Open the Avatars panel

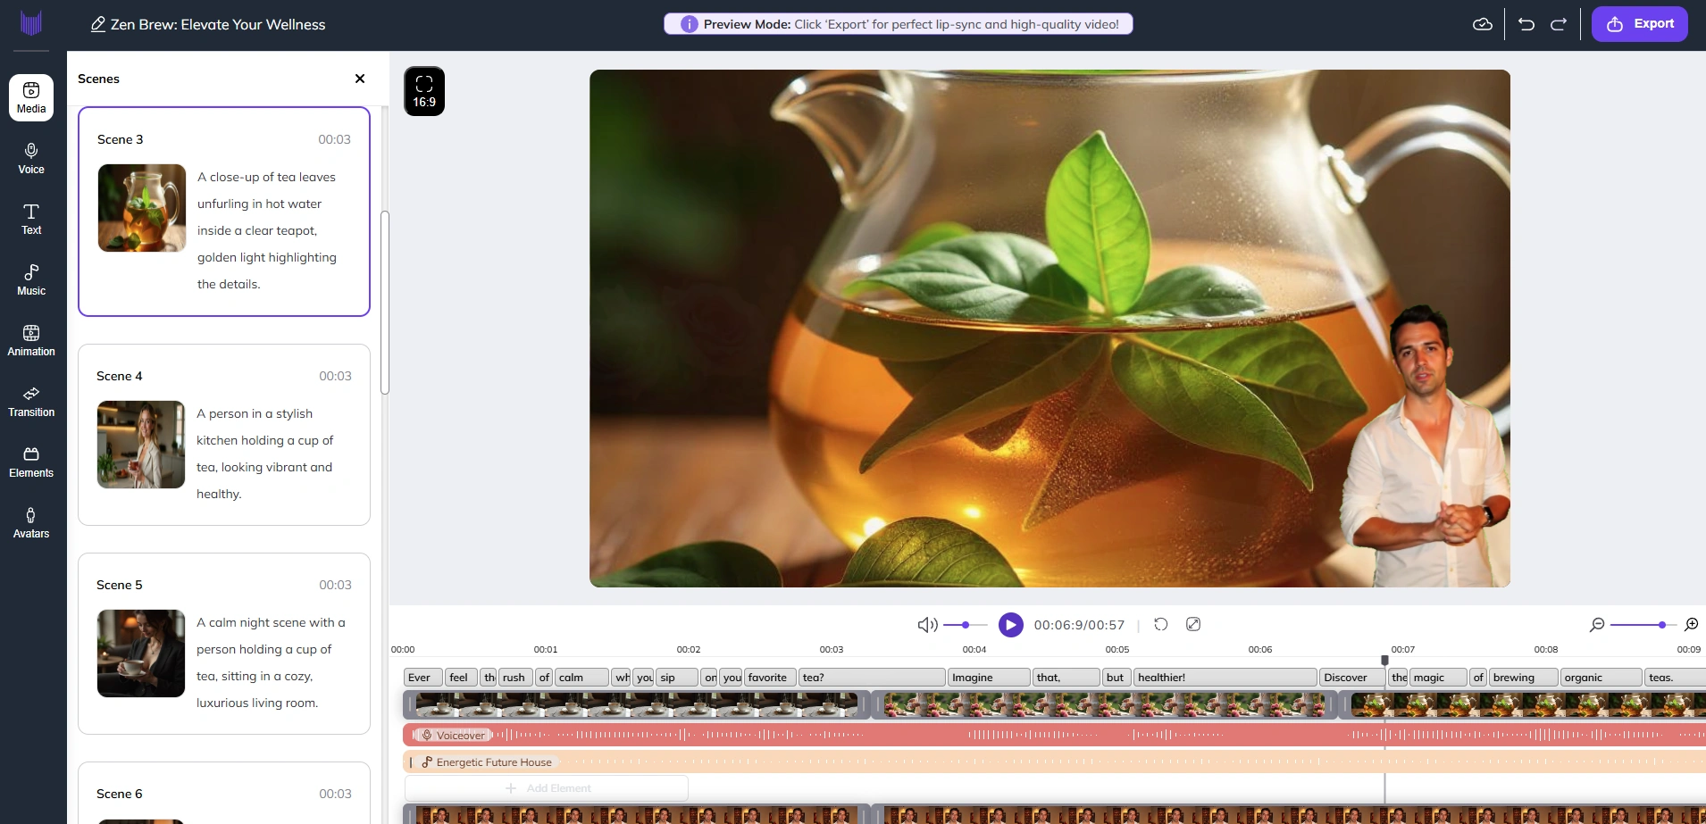[x=31, y=522]
